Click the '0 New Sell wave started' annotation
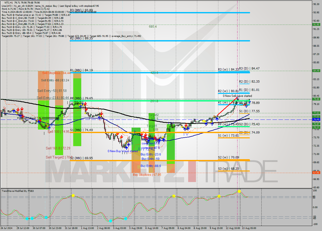 point(237,96)
